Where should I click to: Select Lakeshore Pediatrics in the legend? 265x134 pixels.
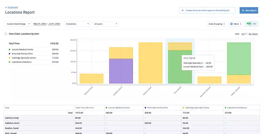[x=22, y=62]
